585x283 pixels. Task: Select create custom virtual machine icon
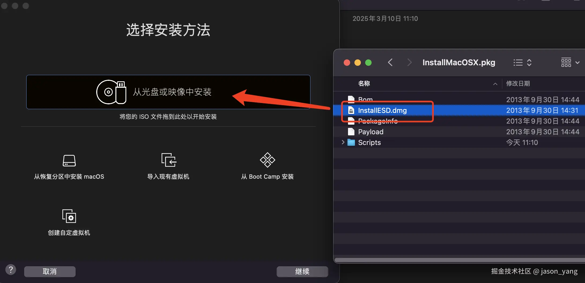tap(69, 216)
